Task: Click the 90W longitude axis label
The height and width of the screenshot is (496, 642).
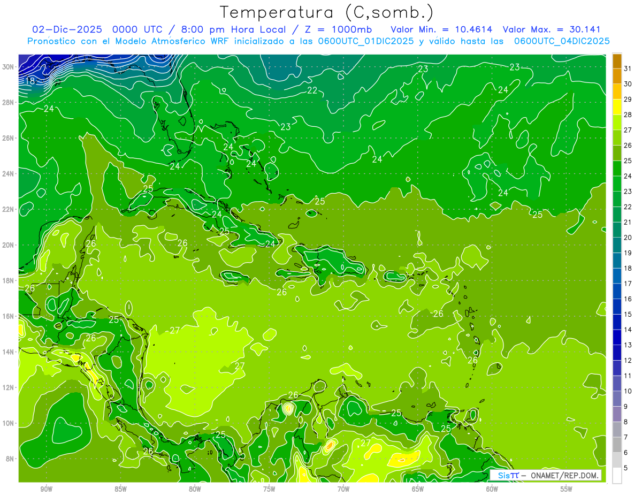Action: (x=46, y=489)
